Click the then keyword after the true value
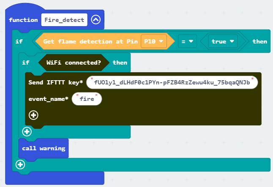The image size is (273, 187). tap(259, 41)
